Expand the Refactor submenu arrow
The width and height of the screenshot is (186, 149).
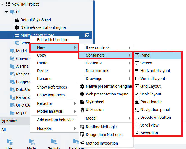point(75,103)
